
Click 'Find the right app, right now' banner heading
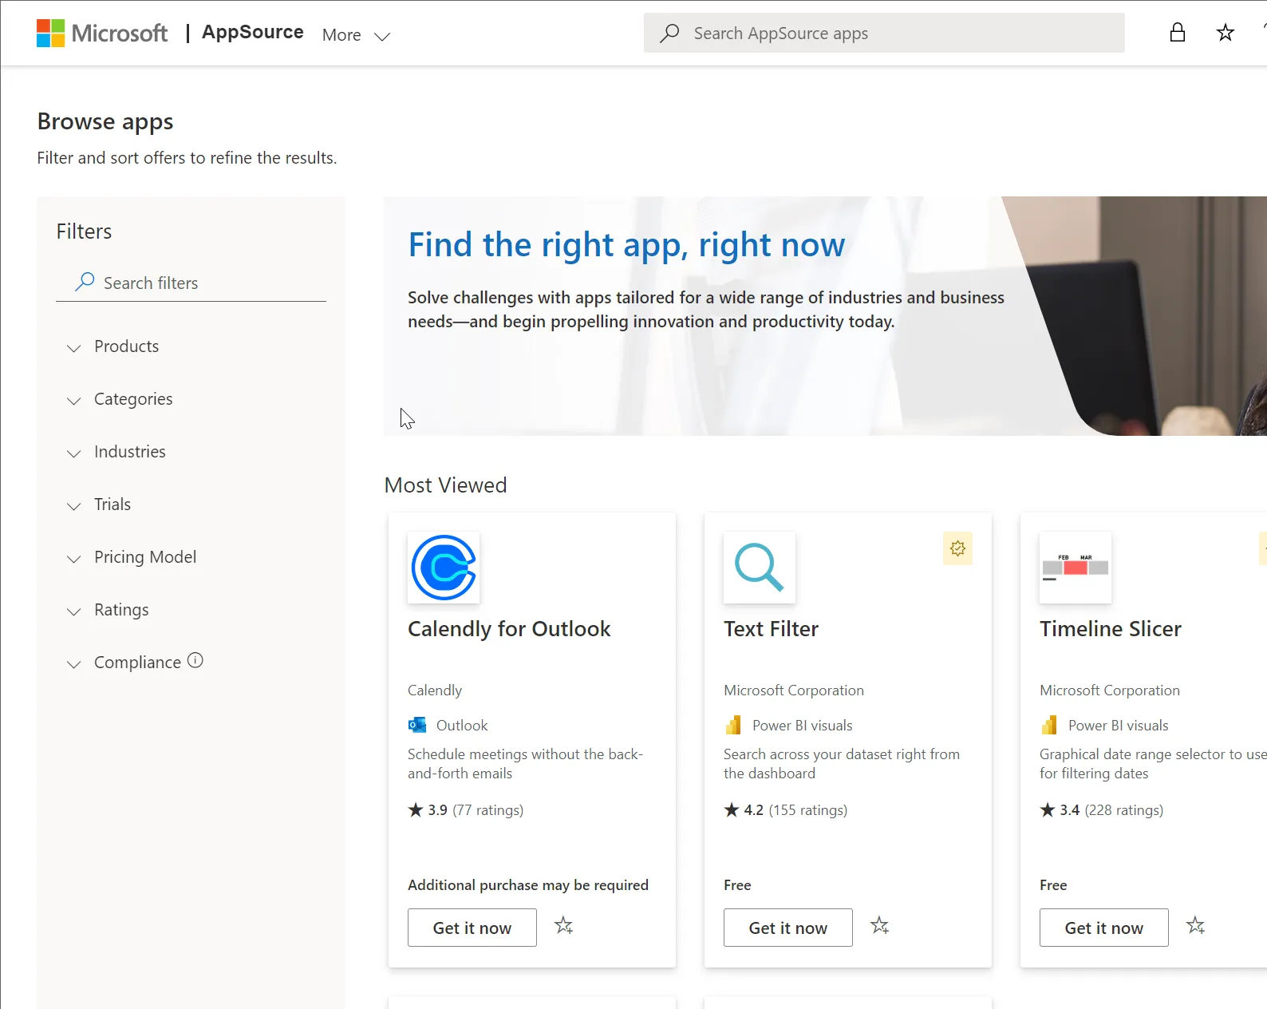pyautogui.click(x=626, y=245)
